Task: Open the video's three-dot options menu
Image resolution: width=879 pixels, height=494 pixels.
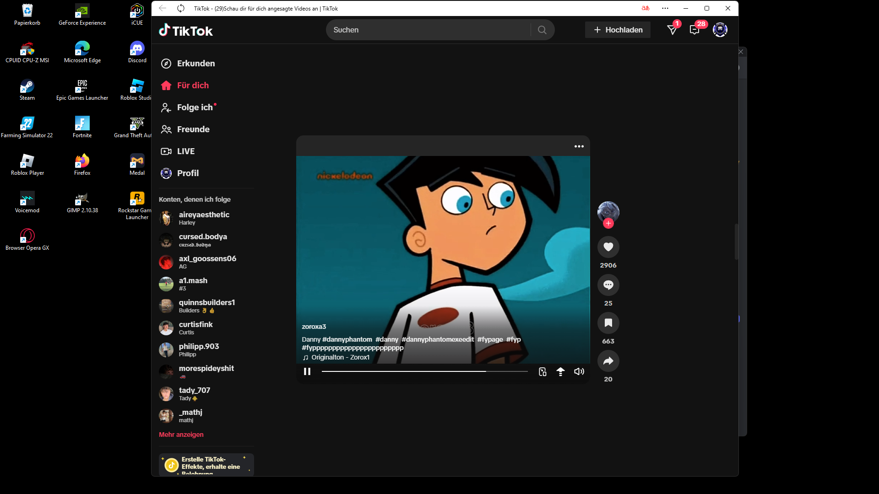Action: click(x=579, y=146)
